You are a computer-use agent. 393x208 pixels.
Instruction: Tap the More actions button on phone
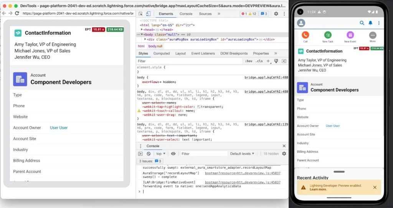coord(373,37)
